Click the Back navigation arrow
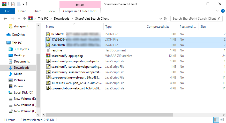226x123 pixels. [x=5, y=19]
